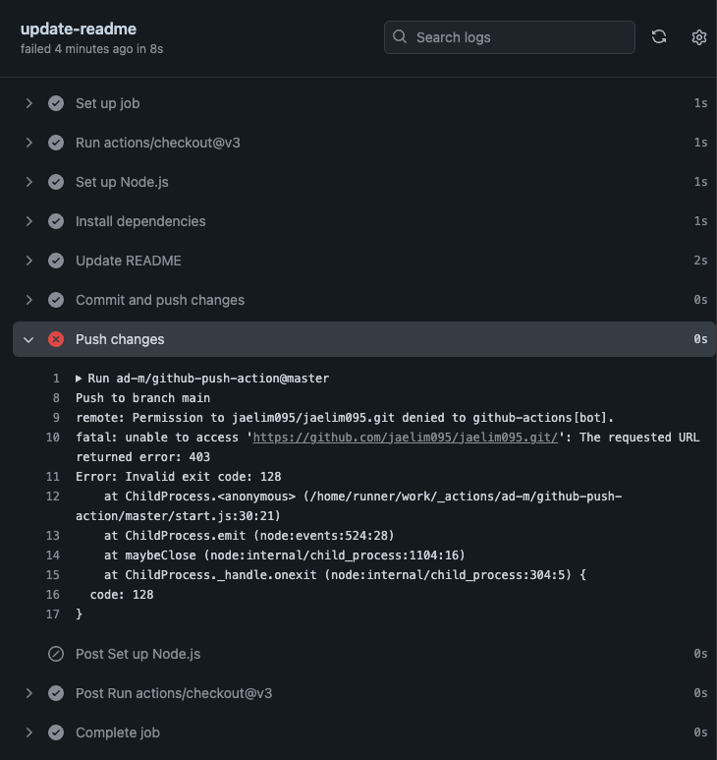The image size is (717, 760).
Task: Click 2s duration of Update README step
Action: click(700, 261)
